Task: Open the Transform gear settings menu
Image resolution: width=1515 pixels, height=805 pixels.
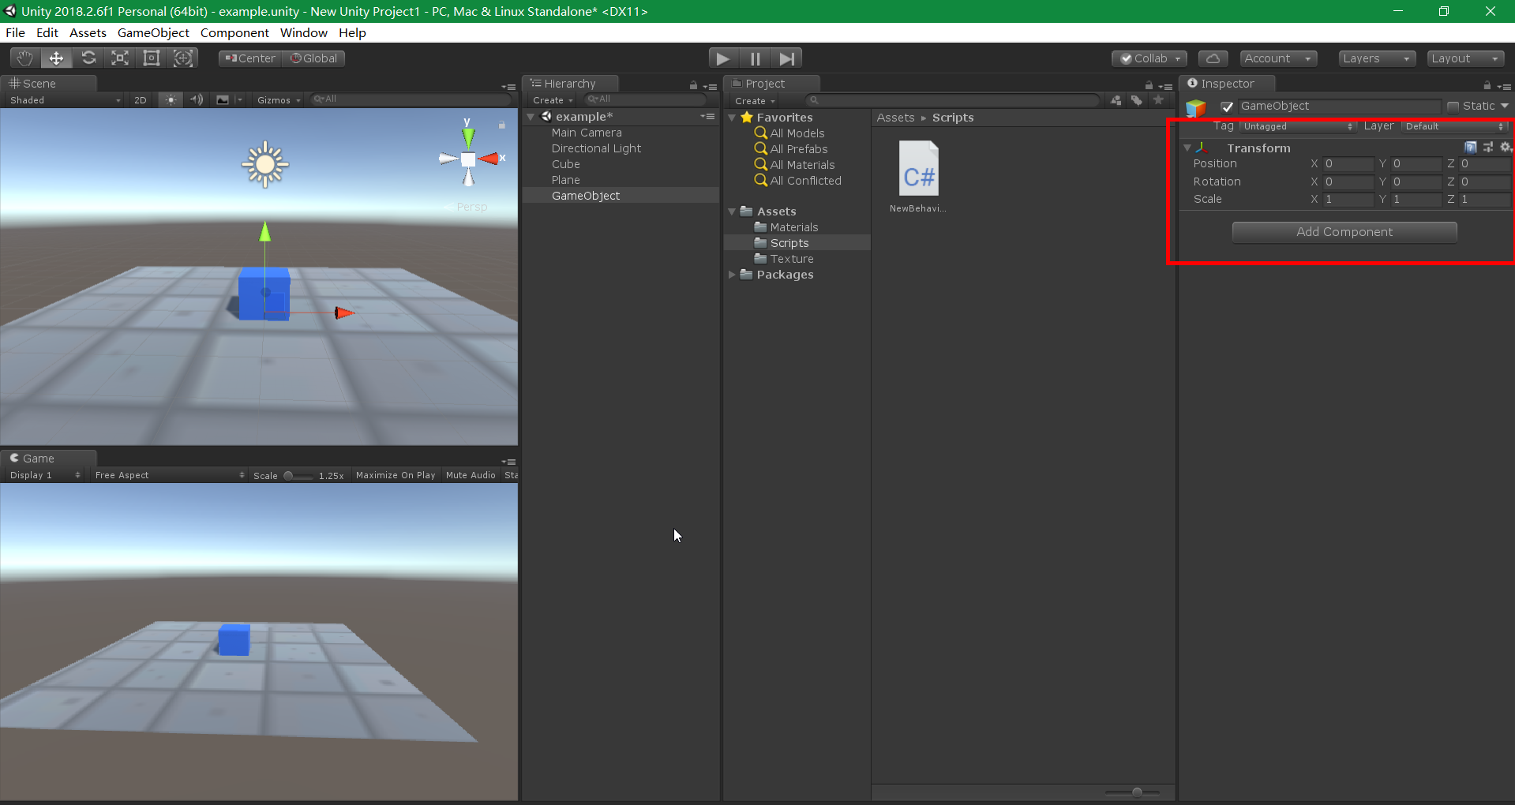Action: (x=1506, y=148)
